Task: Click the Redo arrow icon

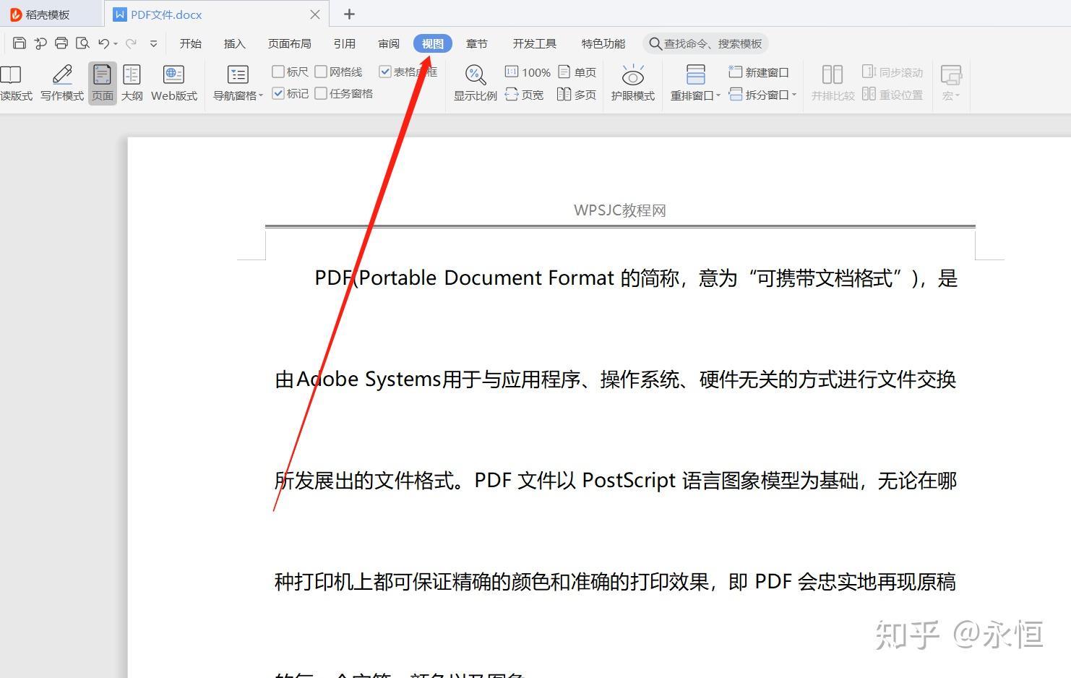Action: (x=131, y=43)
